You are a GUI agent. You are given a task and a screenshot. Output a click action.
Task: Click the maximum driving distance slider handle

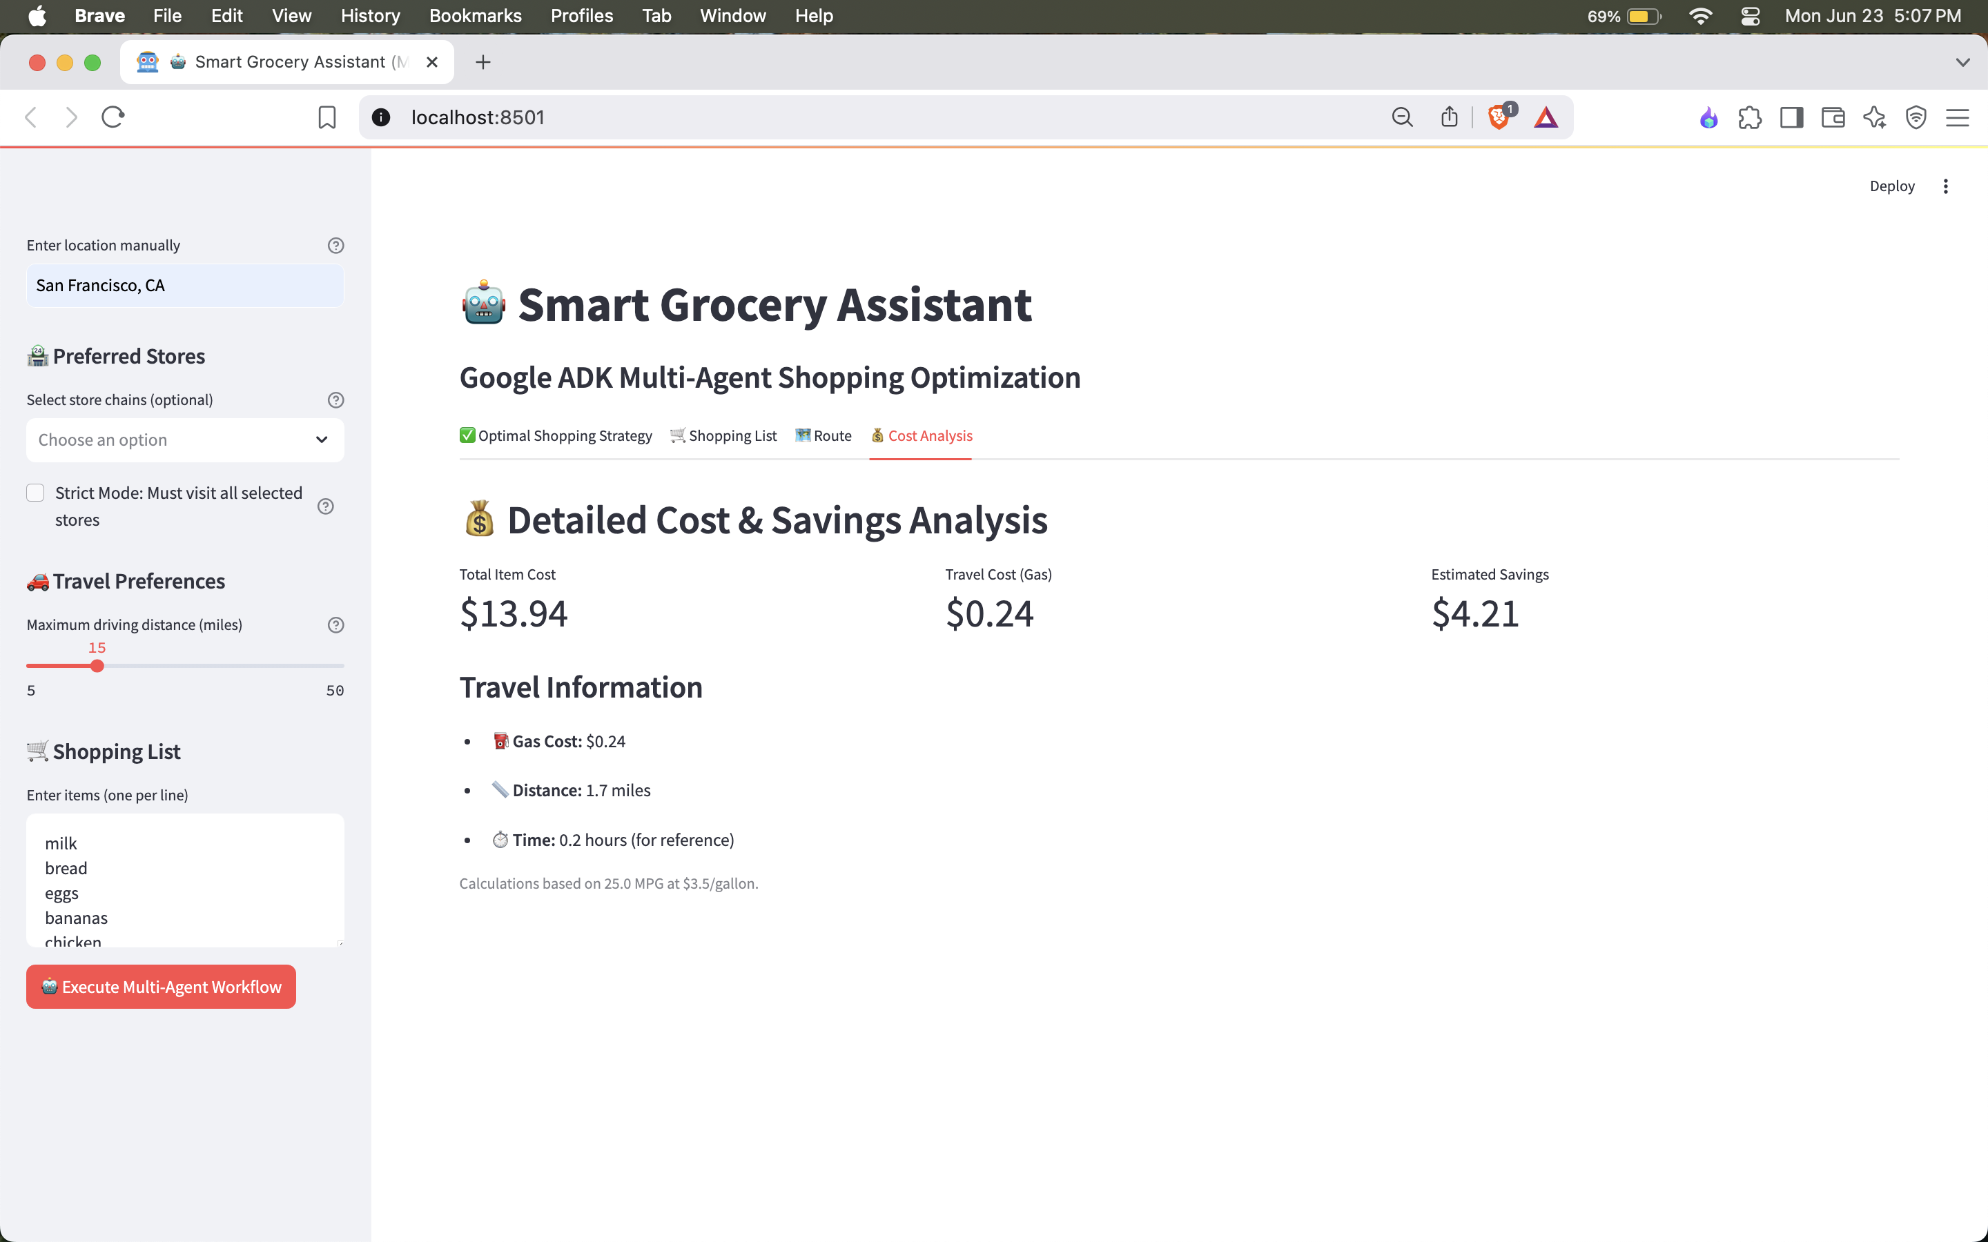[97, 666]
